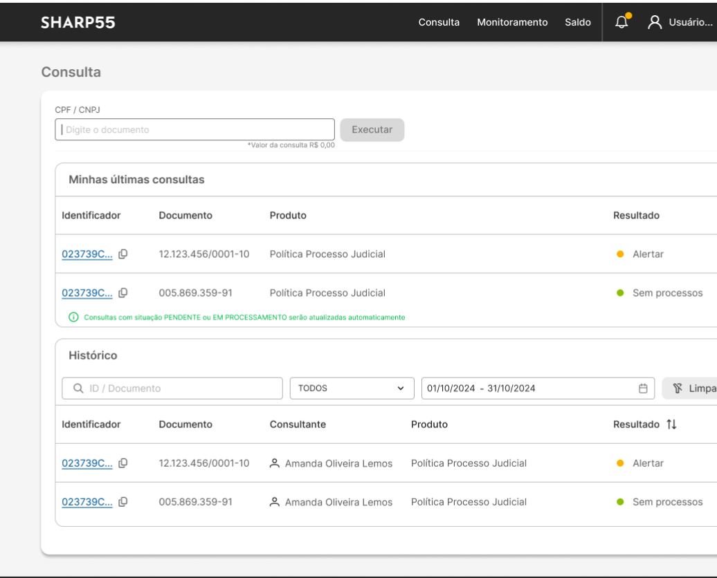Open Histórico identifier link for 12.123.456/0001-10
The width and height of the screenshot is (717, 578).
(x=87, y=463)
